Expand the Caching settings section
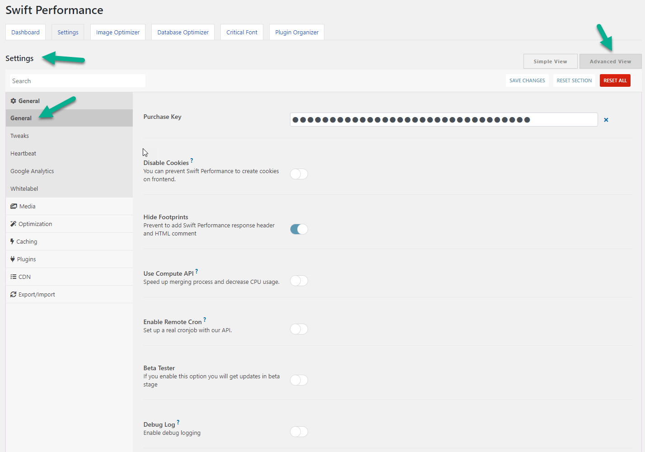 pyautogui.click(x=69, y=241)
